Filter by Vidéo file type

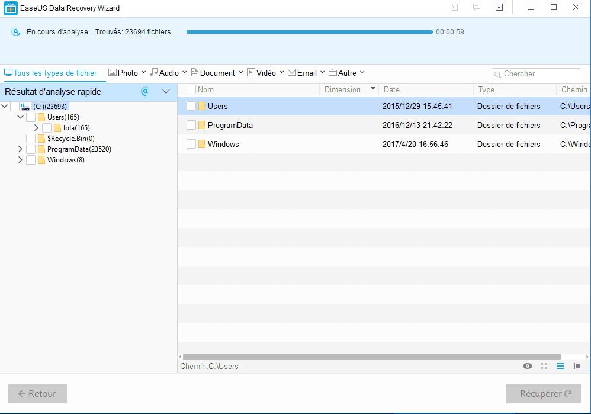pyautogui.click(x=262, y=73)
